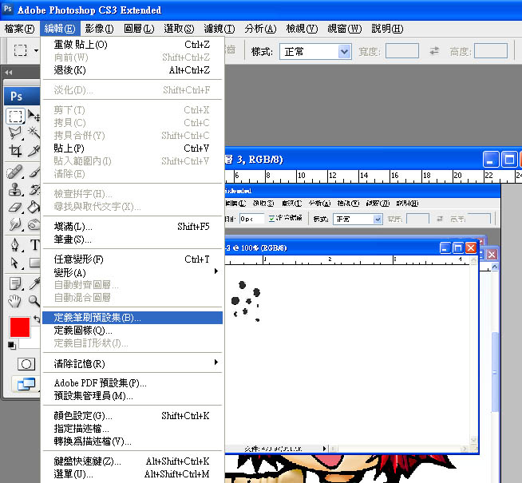Choose 重做 貼上(O) menu entry

[x=132, y=45]
